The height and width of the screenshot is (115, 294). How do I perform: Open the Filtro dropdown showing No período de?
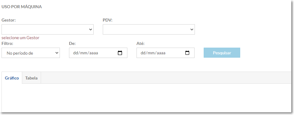31,53
